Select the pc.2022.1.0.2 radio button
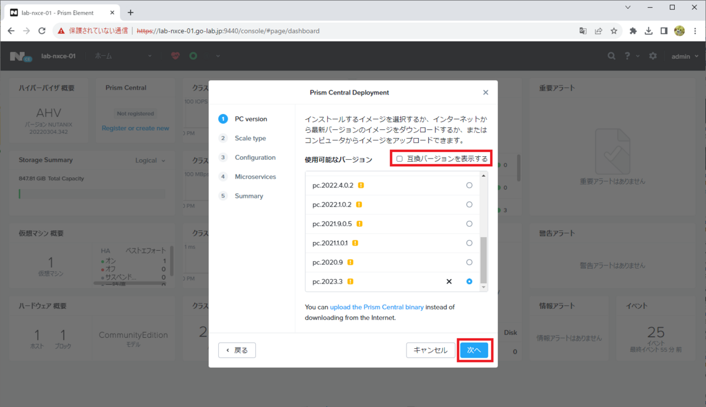 pyautogui.click(x=469, y=204)
